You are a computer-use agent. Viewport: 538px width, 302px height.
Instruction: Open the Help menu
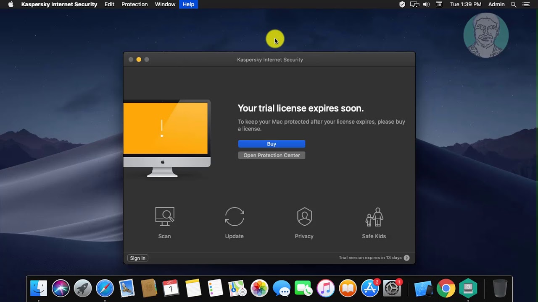point(188,4)
